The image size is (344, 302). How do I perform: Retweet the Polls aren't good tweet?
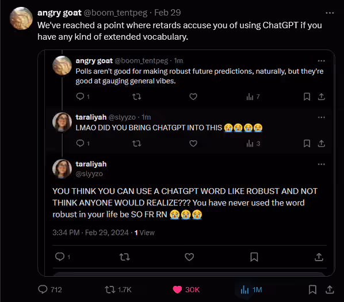coord(137,97)
